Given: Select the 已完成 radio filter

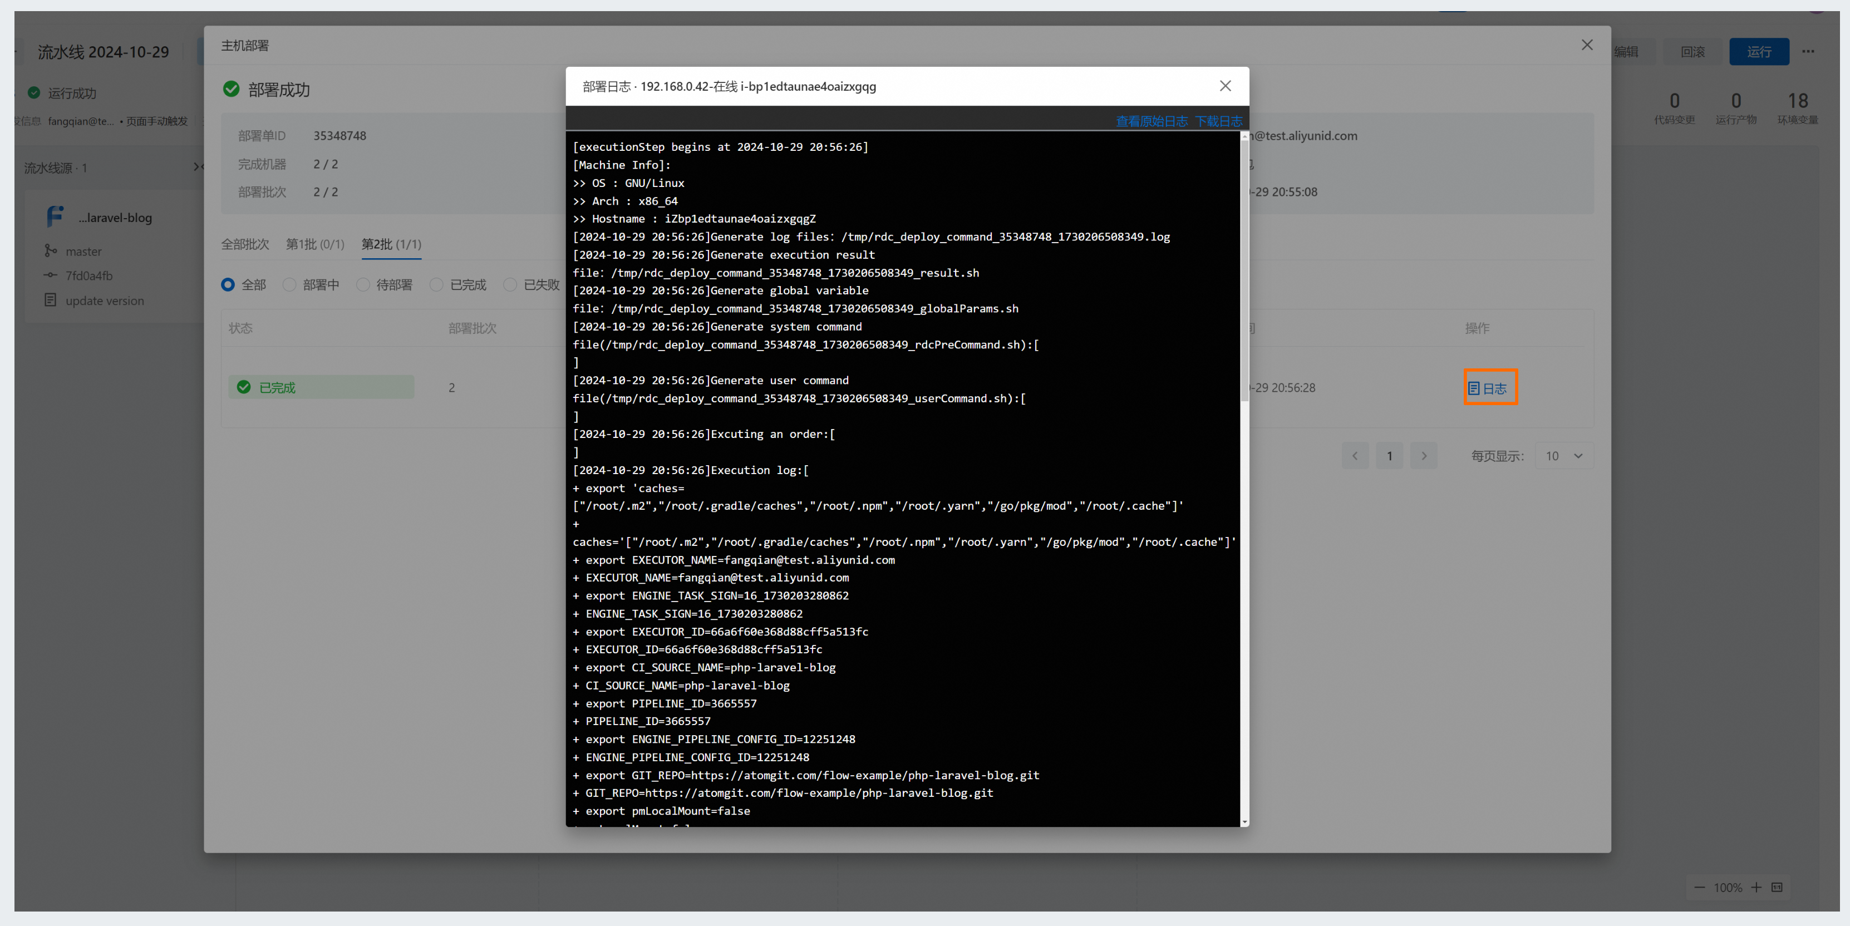Looking at the screenshot, I should coord(437,285).
